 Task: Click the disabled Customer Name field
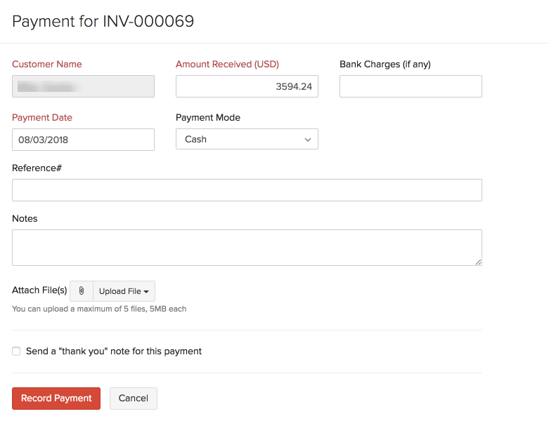click(x=83, y=86)
